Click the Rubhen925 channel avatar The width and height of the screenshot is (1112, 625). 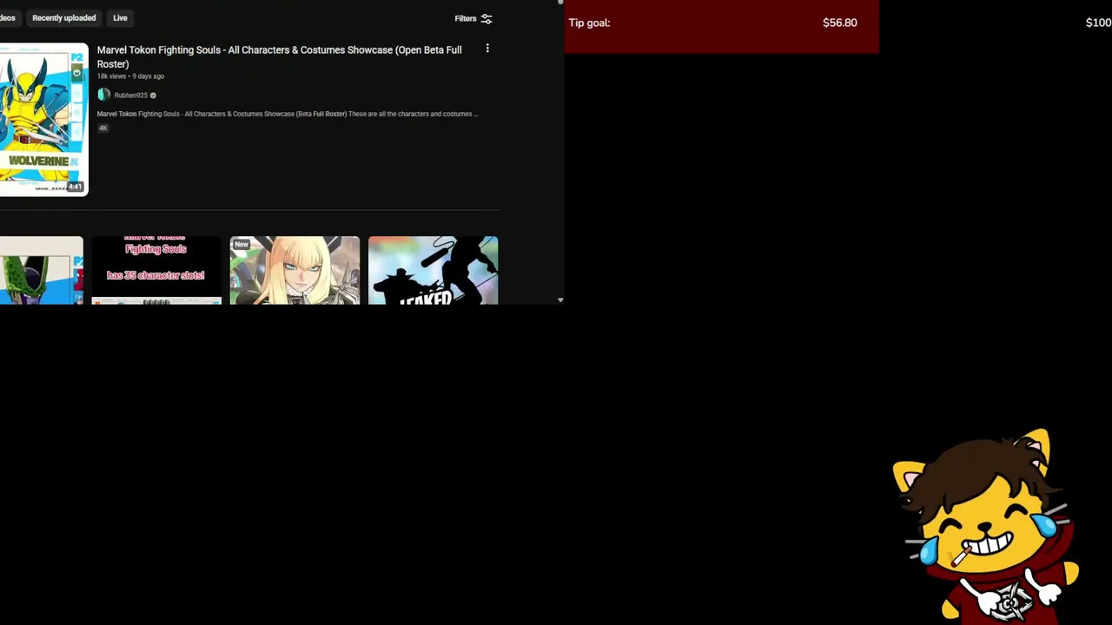(103, 95)
